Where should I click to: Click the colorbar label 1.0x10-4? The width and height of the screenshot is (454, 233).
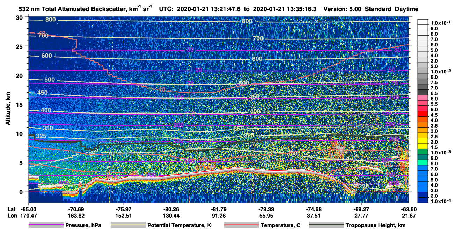[x=441, y=201]
